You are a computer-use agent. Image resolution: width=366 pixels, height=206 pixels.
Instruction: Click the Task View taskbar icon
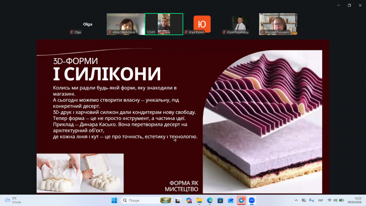pos(178,201)
